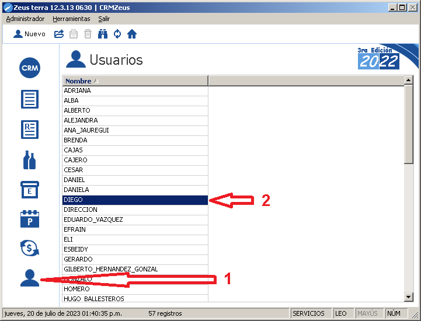The width and height of the screenshot is (421, 321).
Task: Select the ELI user row
Action: [135, 240]
